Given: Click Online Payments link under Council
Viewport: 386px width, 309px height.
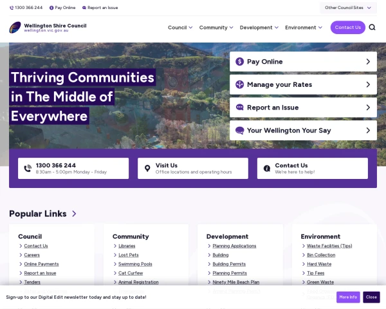Looking at the screenshot, I should (x=41, y=264).
